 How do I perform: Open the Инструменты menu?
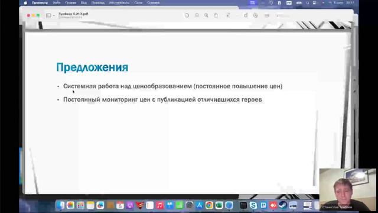pos(119,3)
